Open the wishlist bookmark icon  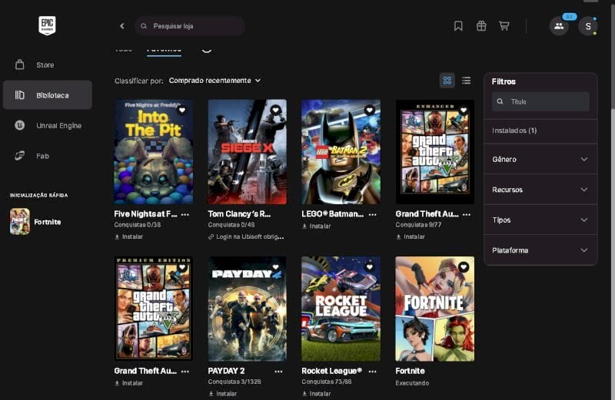point(458,26)
